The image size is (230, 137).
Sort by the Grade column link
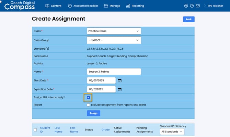pos(105,130)
